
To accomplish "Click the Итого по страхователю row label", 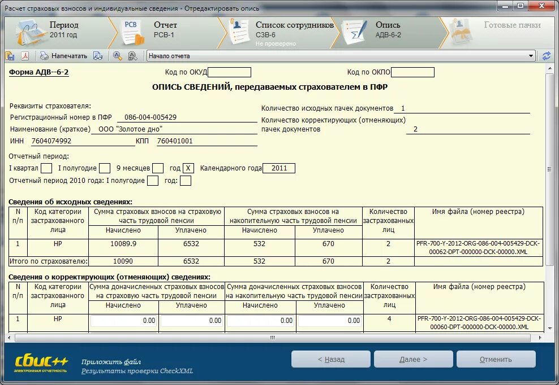I will point(49,261).
